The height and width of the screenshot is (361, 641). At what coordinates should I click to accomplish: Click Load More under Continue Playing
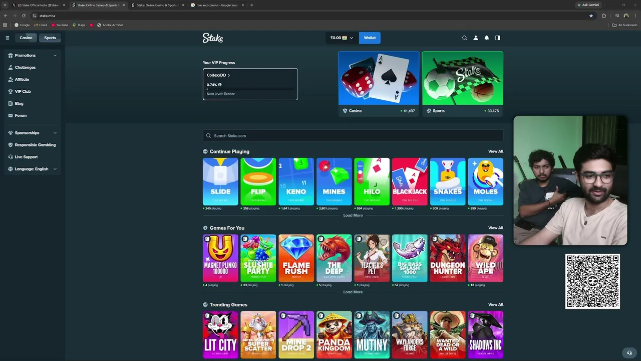(x=353, y=216)
